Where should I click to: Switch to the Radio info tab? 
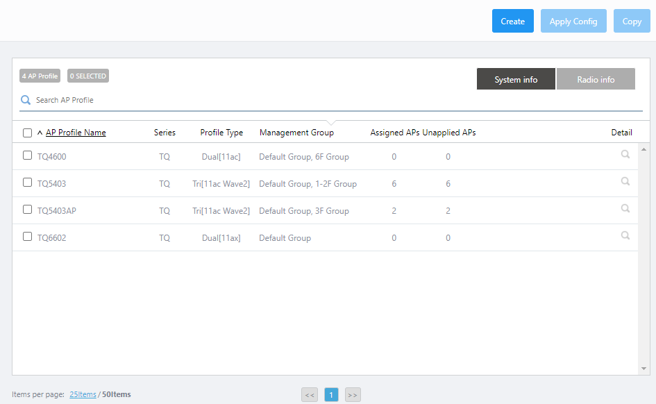pyautogui.click(x=596, y=79)
